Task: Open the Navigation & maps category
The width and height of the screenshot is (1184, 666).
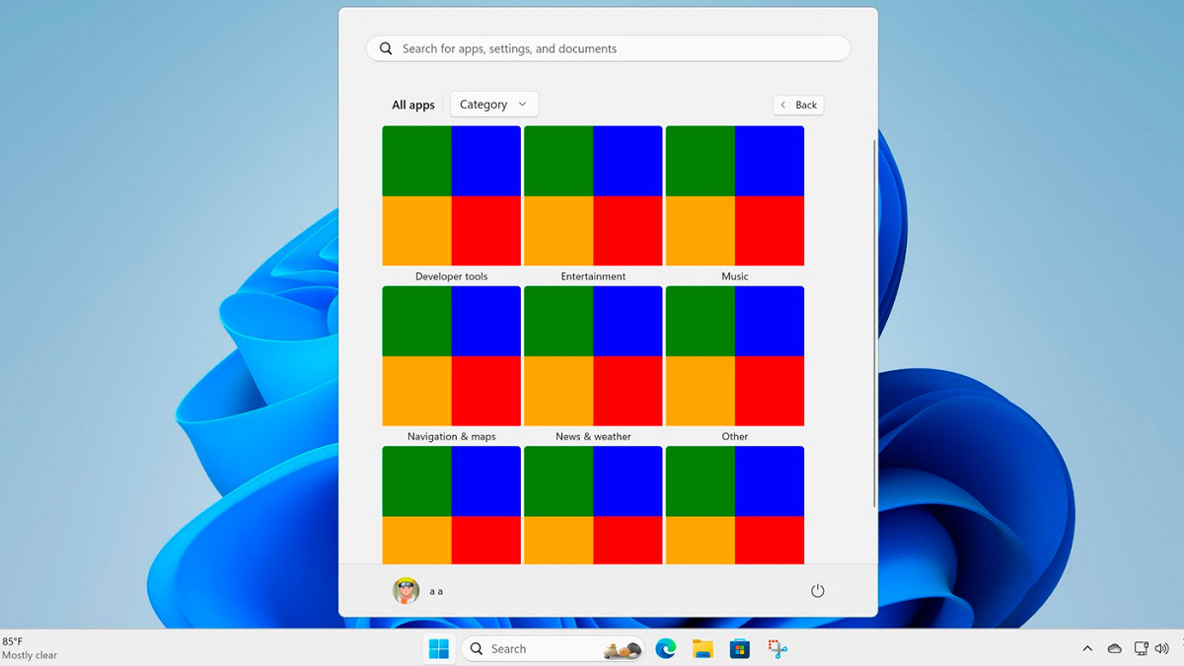Action: [451, 356]
